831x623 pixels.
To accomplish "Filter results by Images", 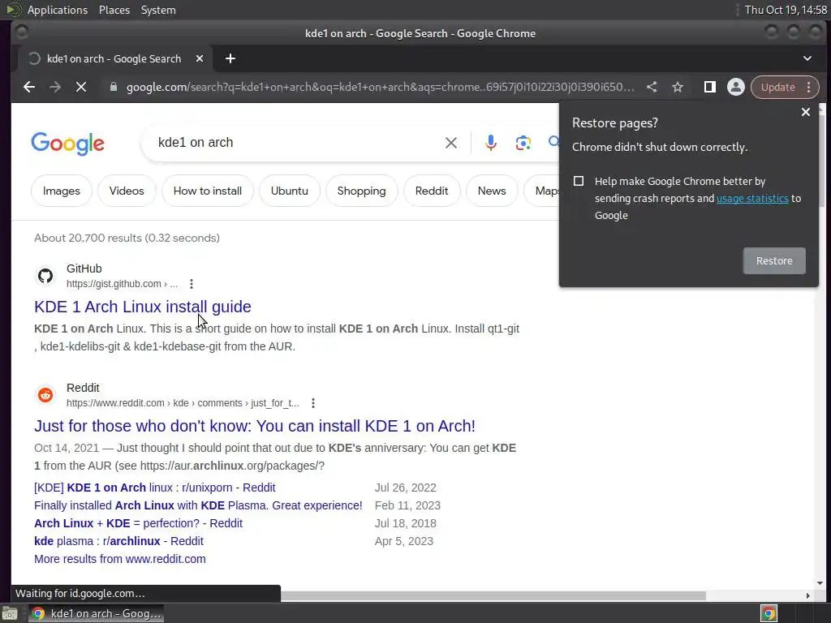I will click(62, 191).
